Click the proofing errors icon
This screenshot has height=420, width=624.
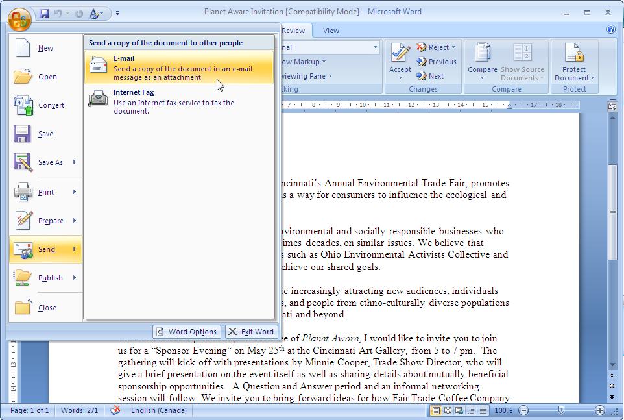pos(115,410)
